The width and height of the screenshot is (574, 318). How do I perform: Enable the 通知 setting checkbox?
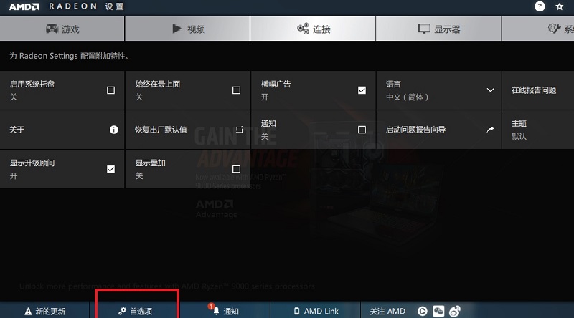(x=362, y=130)
